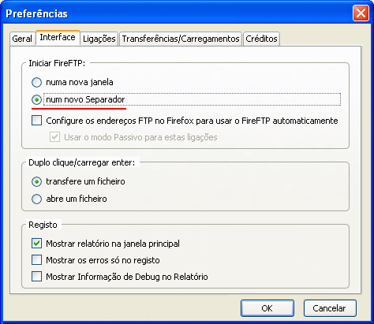Click the 'Registo' group label
The image size is (374, 324).
pos(43,225)
